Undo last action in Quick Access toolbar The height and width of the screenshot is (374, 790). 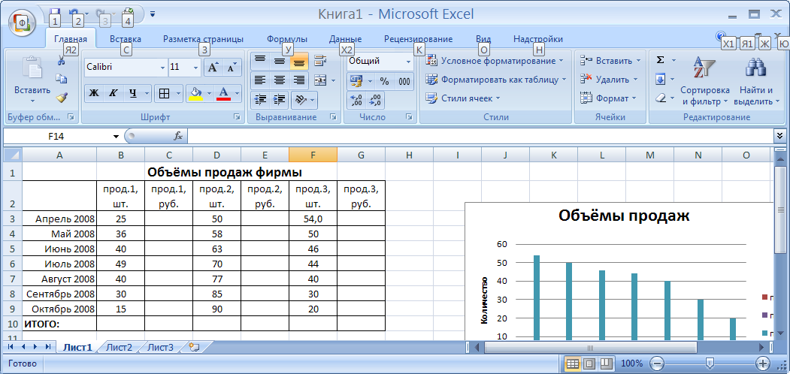pyautogui.click(x=74, y=13)
